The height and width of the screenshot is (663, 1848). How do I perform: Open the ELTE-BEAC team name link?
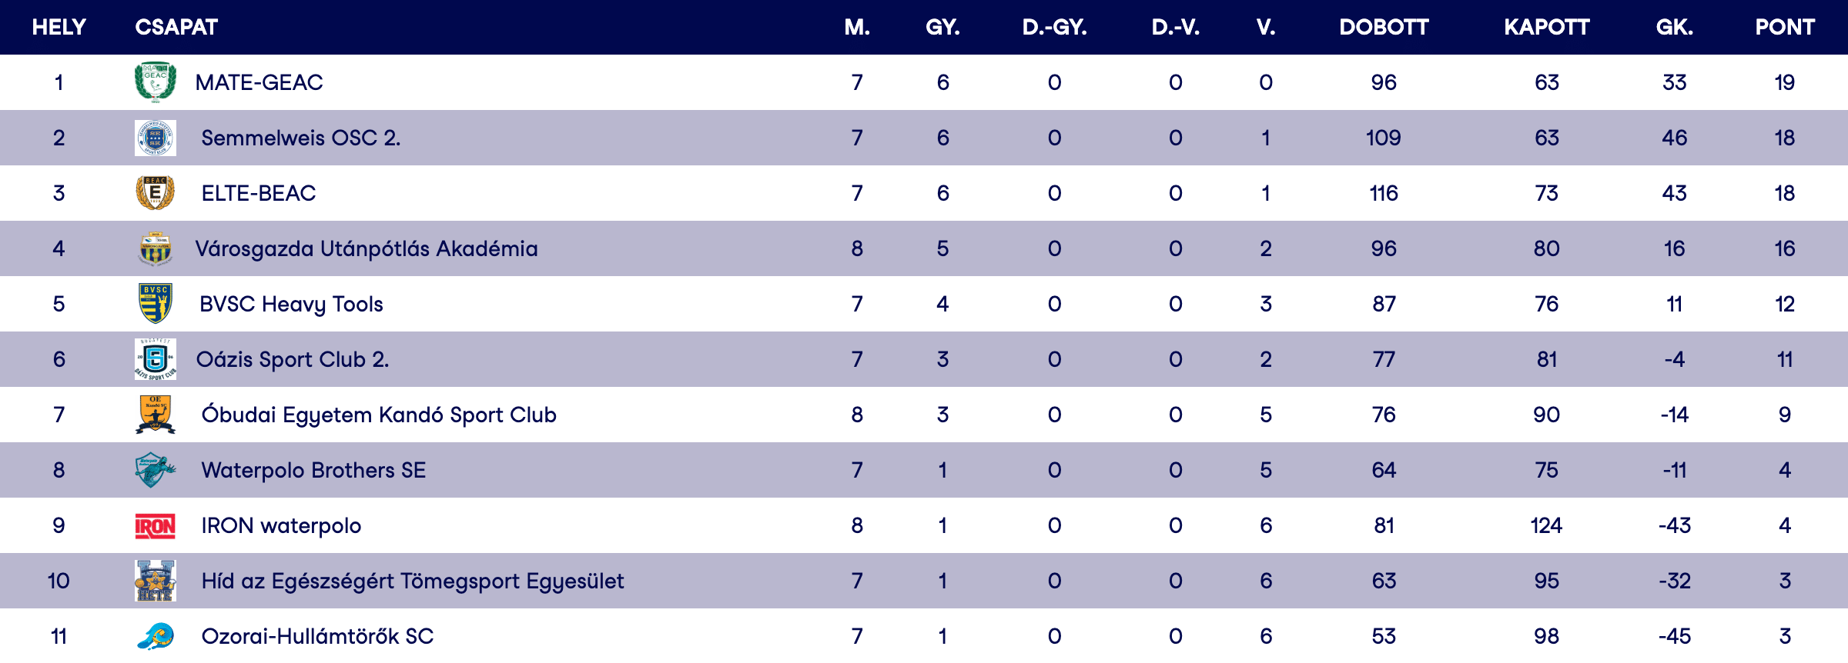pyautogui.click(x=259, y=193)
